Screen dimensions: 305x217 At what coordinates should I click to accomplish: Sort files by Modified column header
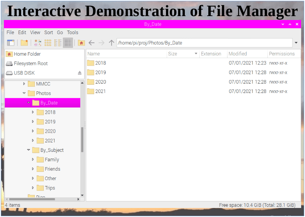click(238, 54)
